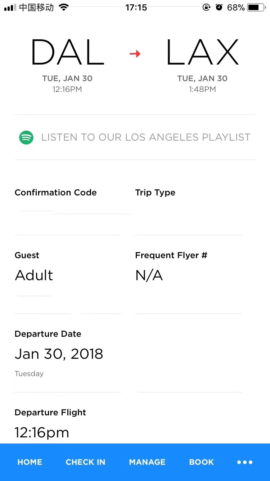The width and height of the screenshot is (270, 481).
Task: Tap the Adult guest entry
Action: click(34, 275)
